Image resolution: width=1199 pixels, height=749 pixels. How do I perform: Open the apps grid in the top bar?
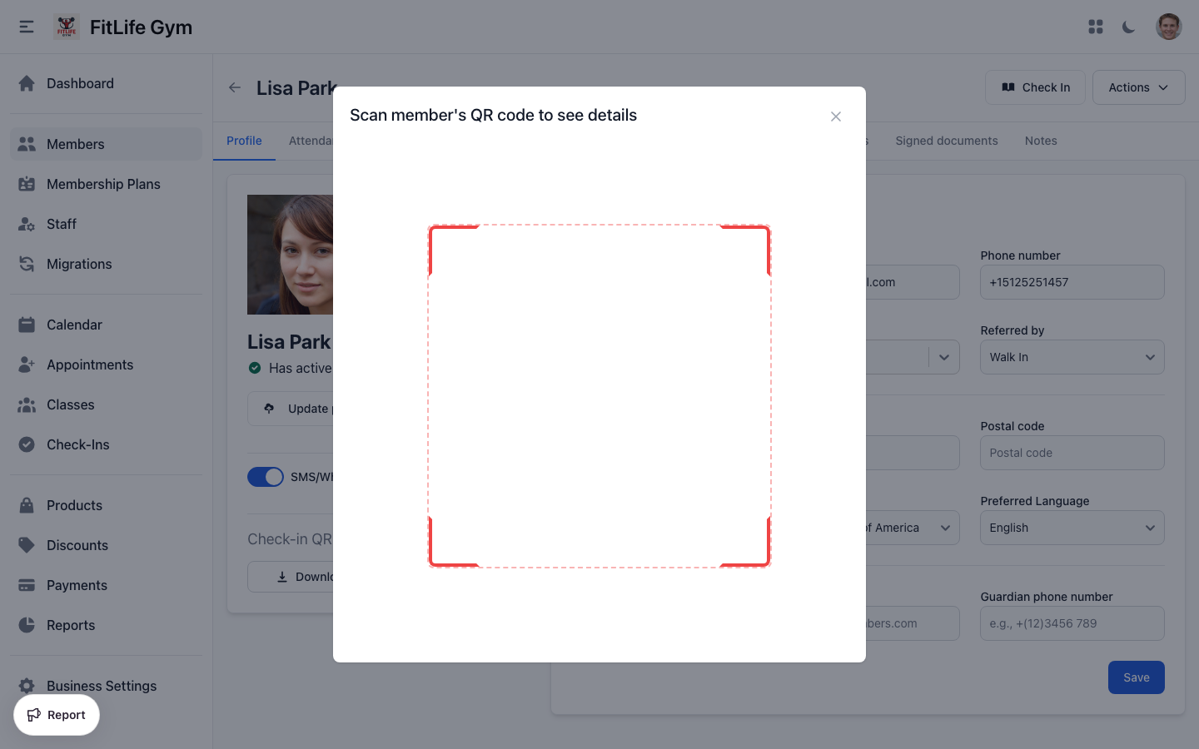click(1096, 27)
